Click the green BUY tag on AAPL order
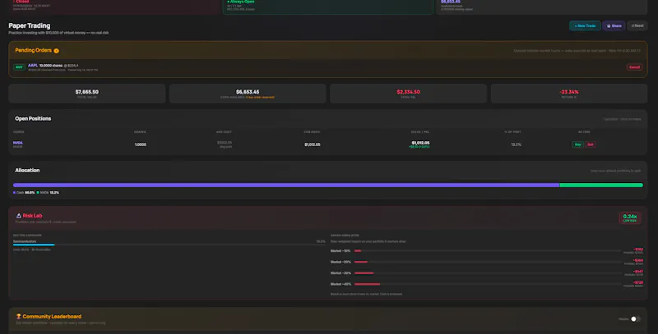The height and width of the screenshot is (334, 658). click(x=19, y=67)
